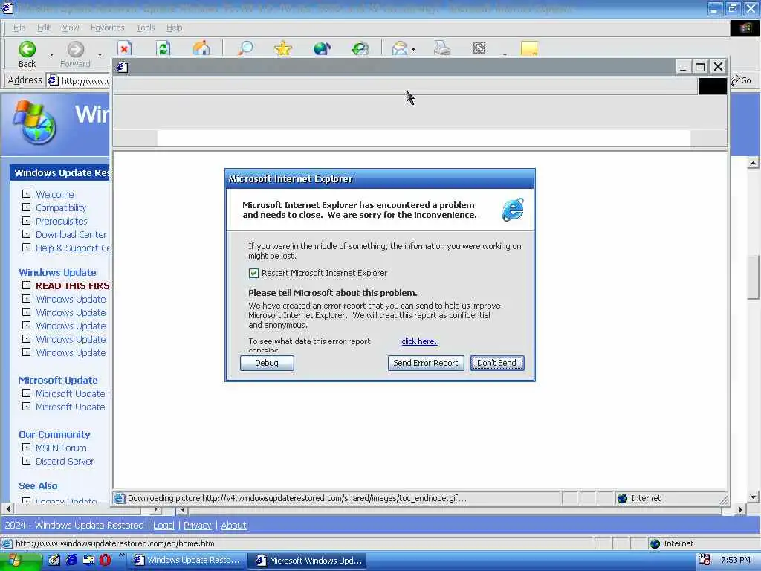761x571 pixels.
Task: Click the system tray icon beside the clock
Action: (705, 560)
